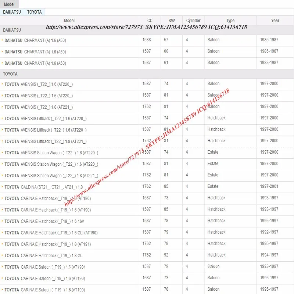Open TOYOTA CALDINA (ST21_, CT21_, AT21_) 1.8

point(43,187)
